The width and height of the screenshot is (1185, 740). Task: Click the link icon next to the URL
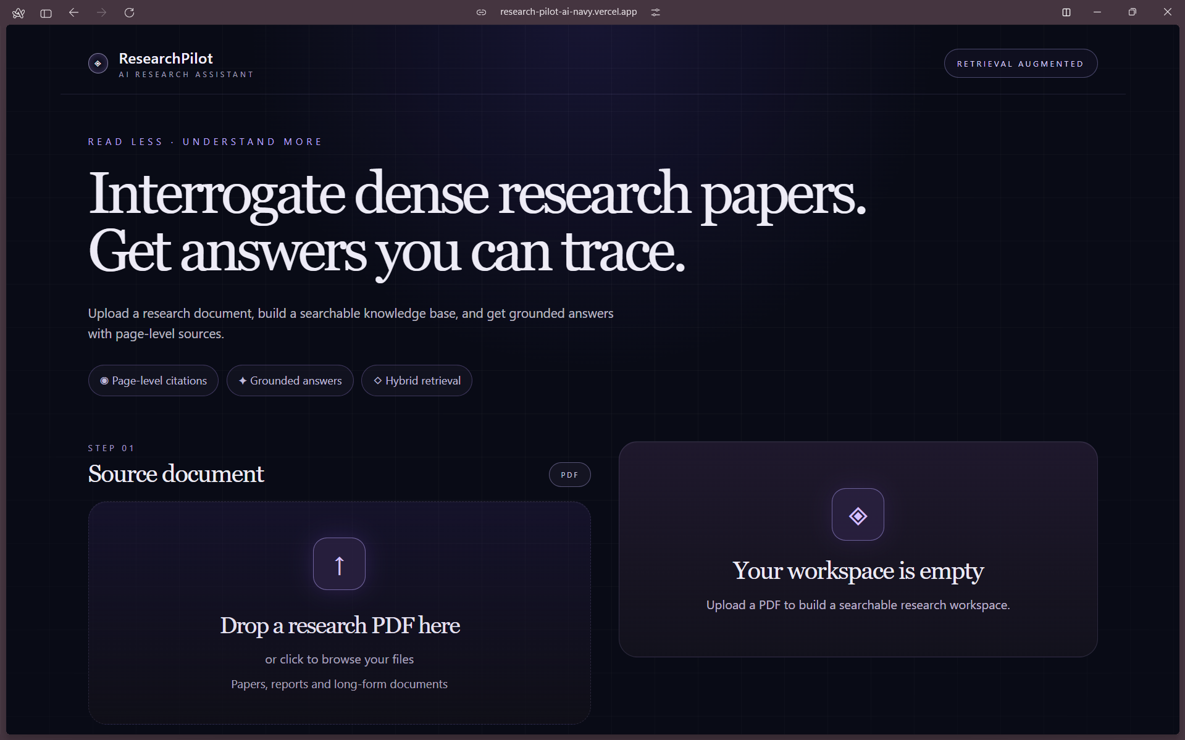point(482,12)
